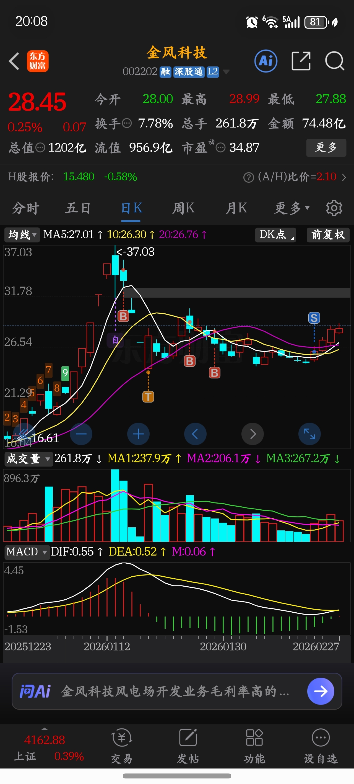This screenshot has width=354, height=784.
Task: Select the 日K tab
Action: pyautogui.click(x=131, y=208)
